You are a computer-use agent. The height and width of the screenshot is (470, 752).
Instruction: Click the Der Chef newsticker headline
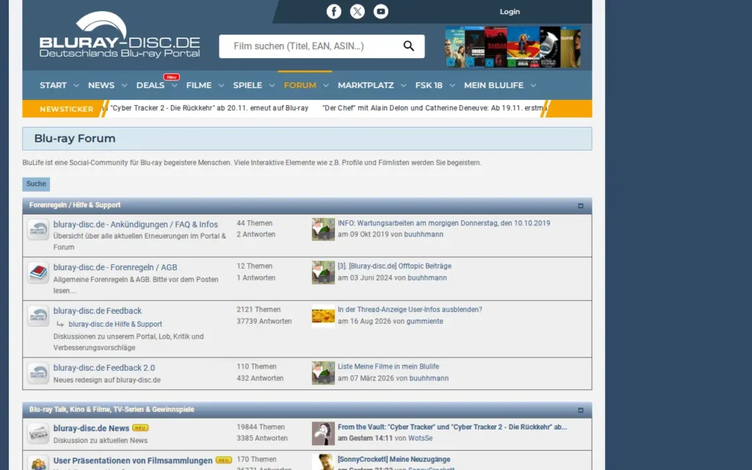click(433, 109)
